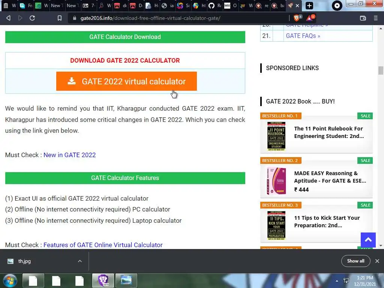Click the BESTSELLER NO. 1 badge

(280, 116)
